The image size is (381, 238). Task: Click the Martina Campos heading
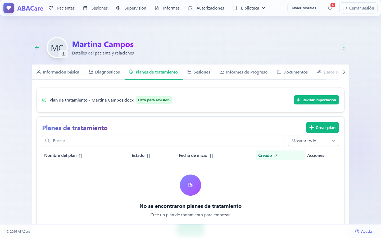tap(103, 44)
